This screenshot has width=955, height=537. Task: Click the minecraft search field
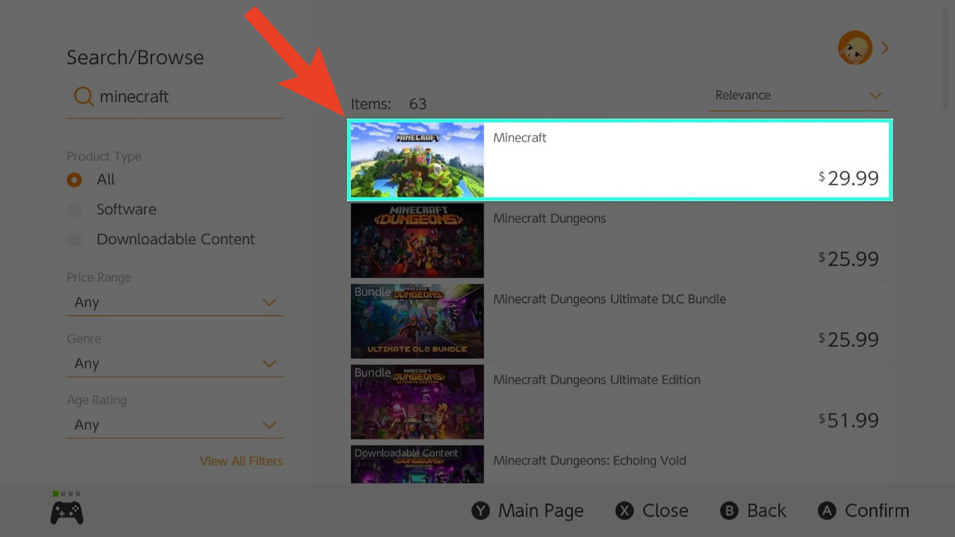(175, 97)
